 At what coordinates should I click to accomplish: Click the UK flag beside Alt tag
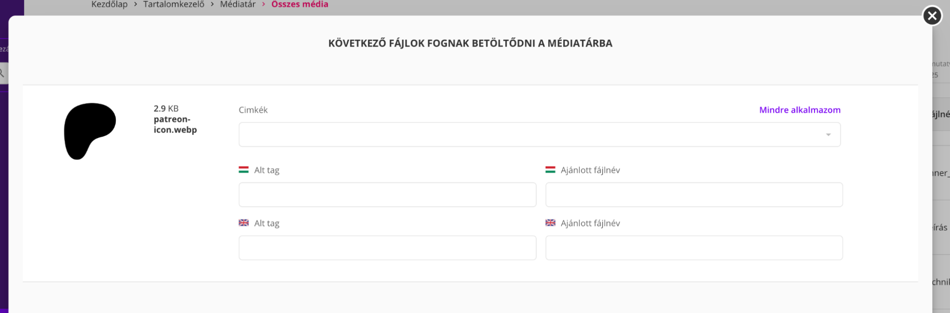click(x=244, y=223)
